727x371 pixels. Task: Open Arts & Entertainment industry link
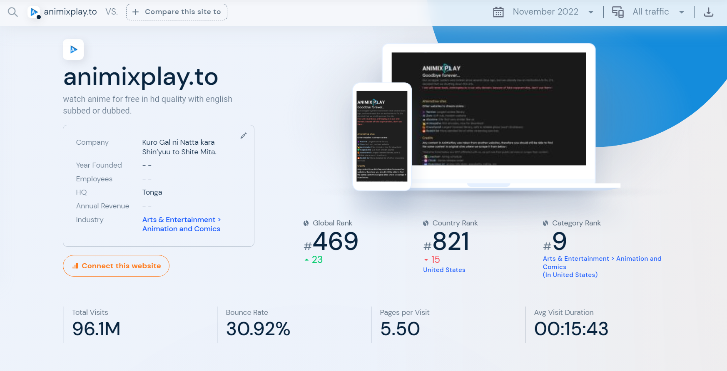click(x=182, y=220)
